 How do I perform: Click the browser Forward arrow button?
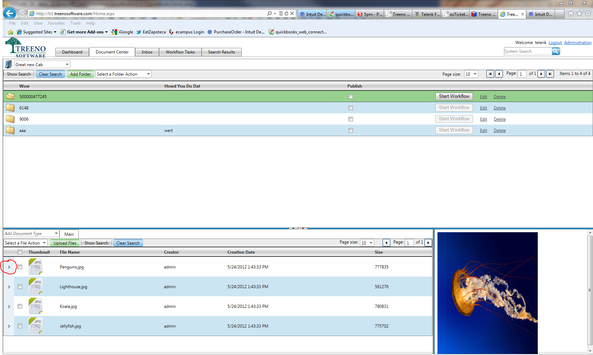click(x=22, y=13)
